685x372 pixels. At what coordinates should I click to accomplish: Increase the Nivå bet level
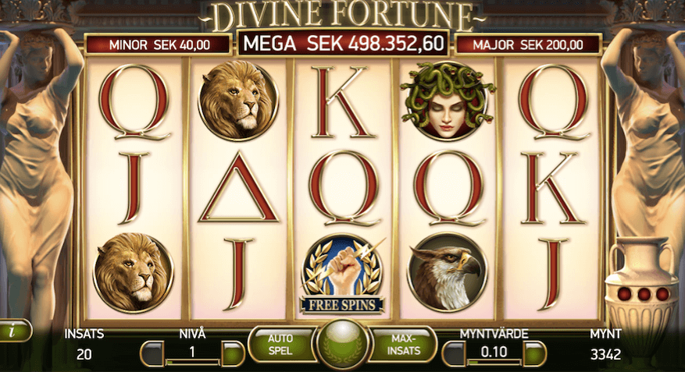click(x=233, y=353)
